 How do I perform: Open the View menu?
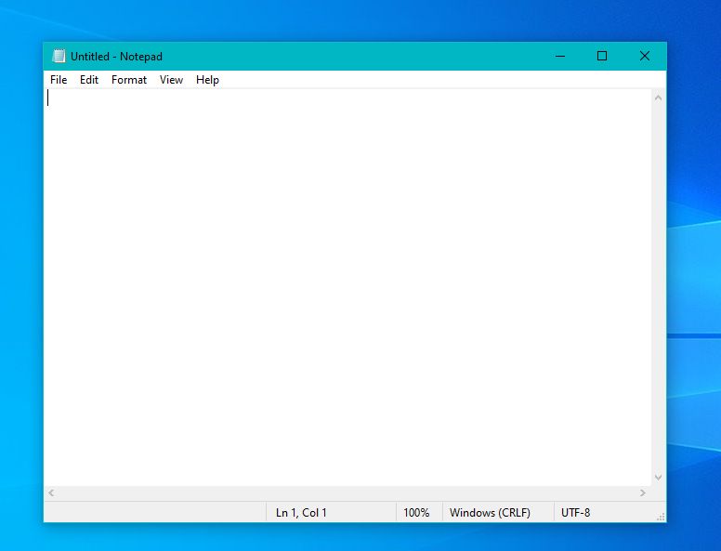(x=171, y=80)
